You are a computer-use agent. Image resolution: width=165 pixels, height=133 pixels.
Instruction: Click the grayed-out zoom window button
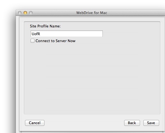click(x=31, y=13)
